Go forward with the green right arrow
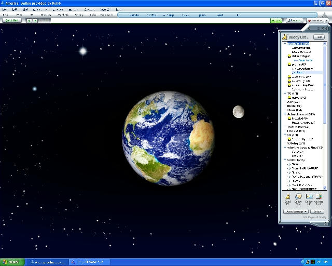This screenshot has height=266, width=332. point(35,21)
